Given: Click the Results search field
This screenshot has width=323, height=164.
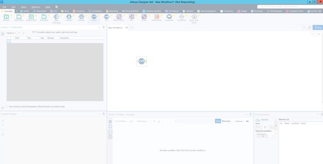Looking at the screenshot, I should click(194, 121).
